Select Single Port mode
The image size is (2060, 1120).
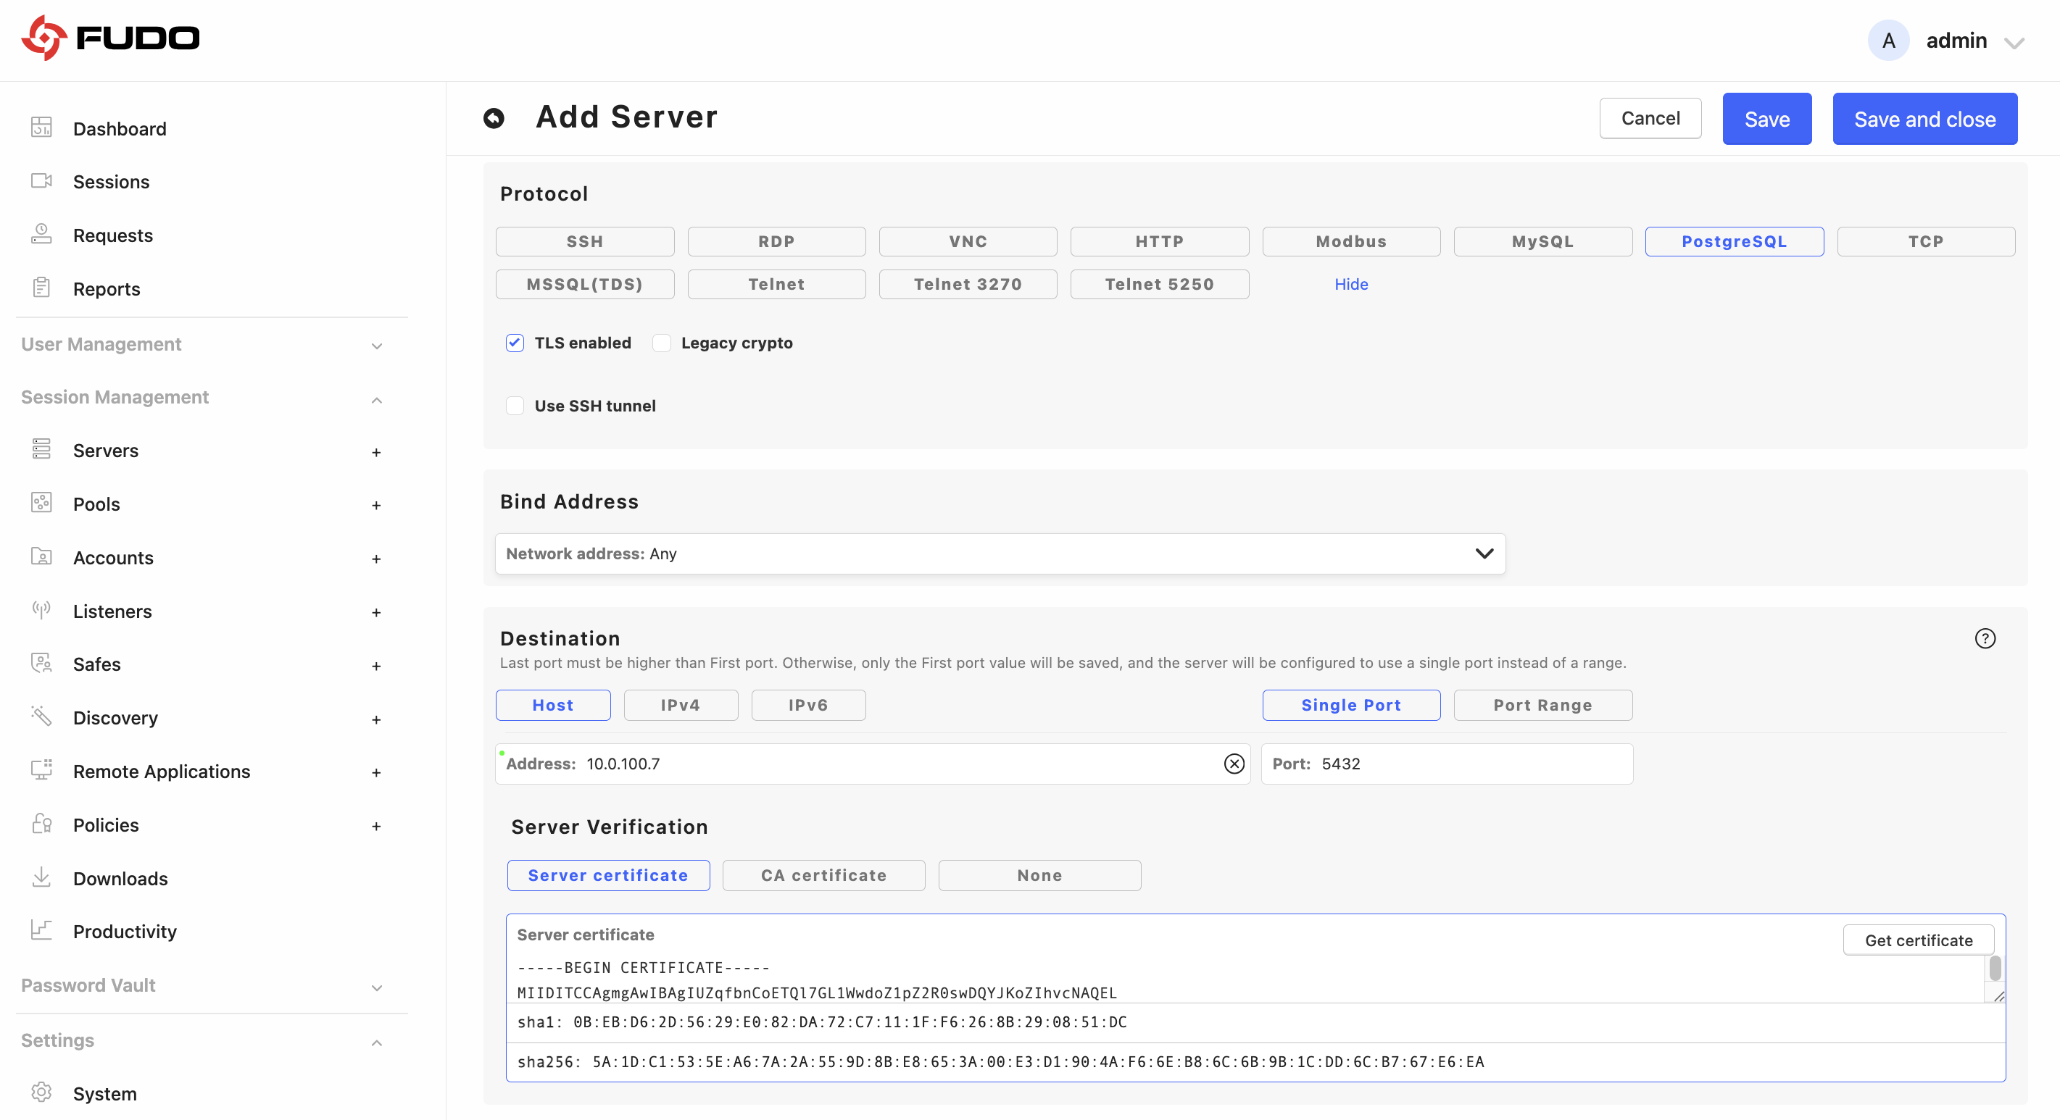1352,705
